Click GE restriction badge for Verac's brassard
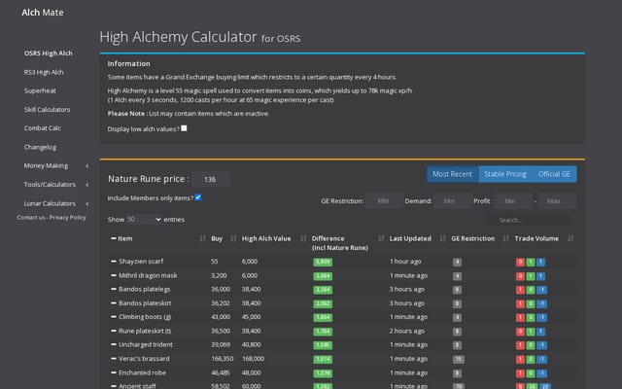This screenshot has width=622, height=389. pos(458,359)
